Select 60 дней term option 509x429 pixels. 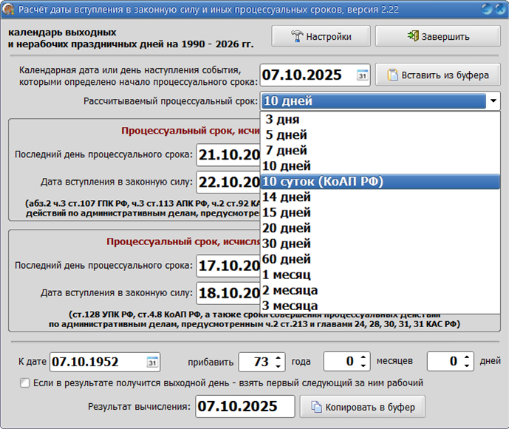click(x=287, y=259)
